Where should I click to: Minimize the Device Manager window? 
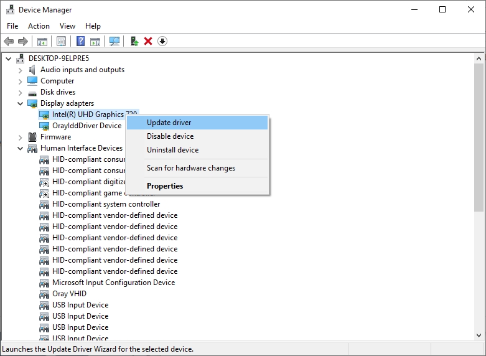point(414,9)
